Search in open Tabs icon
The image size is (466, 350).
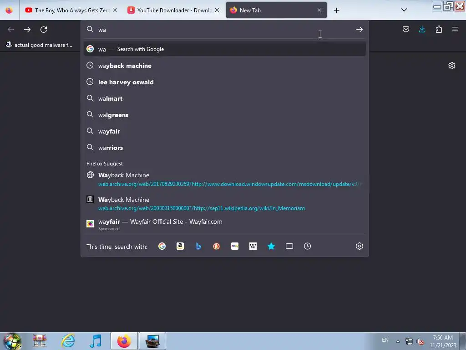pos(289,246)
